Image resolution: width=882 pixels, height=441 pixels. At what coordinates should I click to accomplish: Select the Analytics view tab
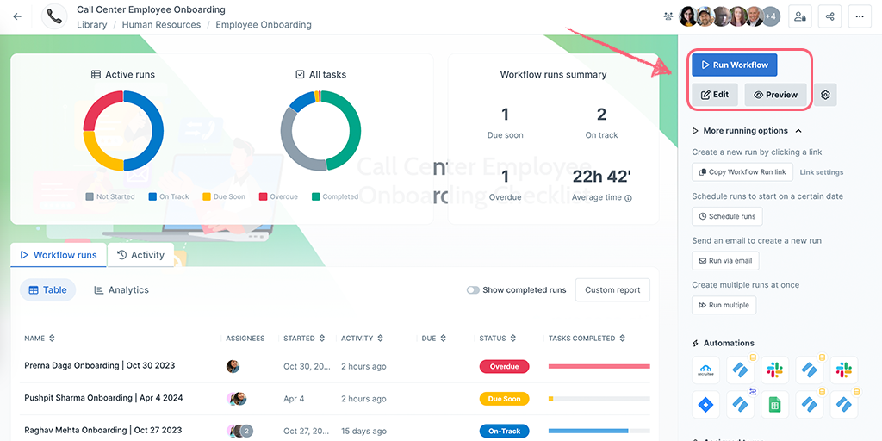(121, 290)
